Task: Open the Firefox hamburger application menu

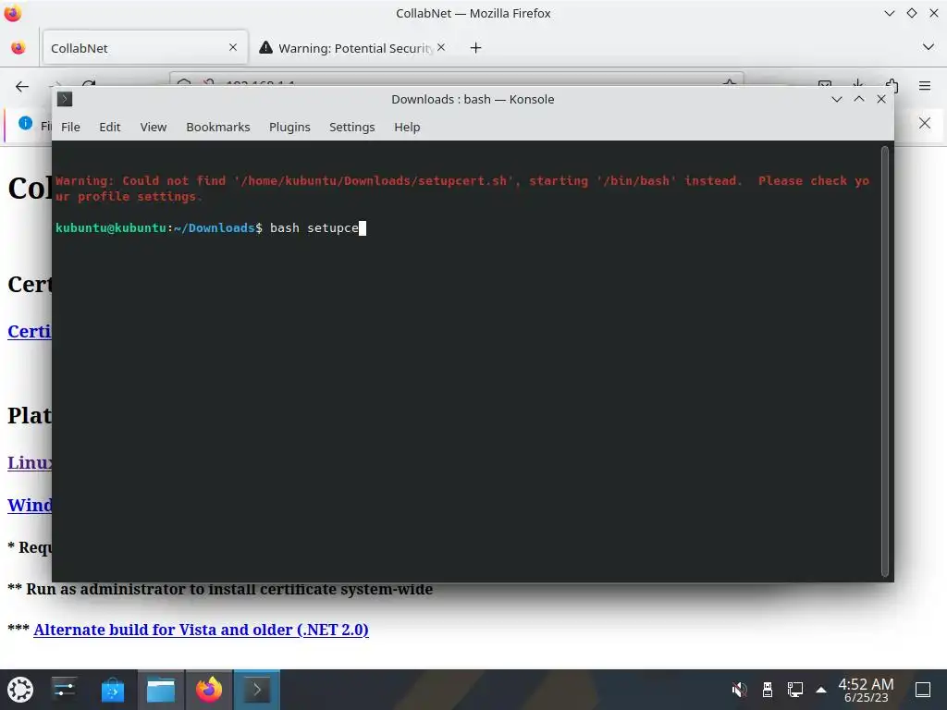Action: (x=925, y=86)
